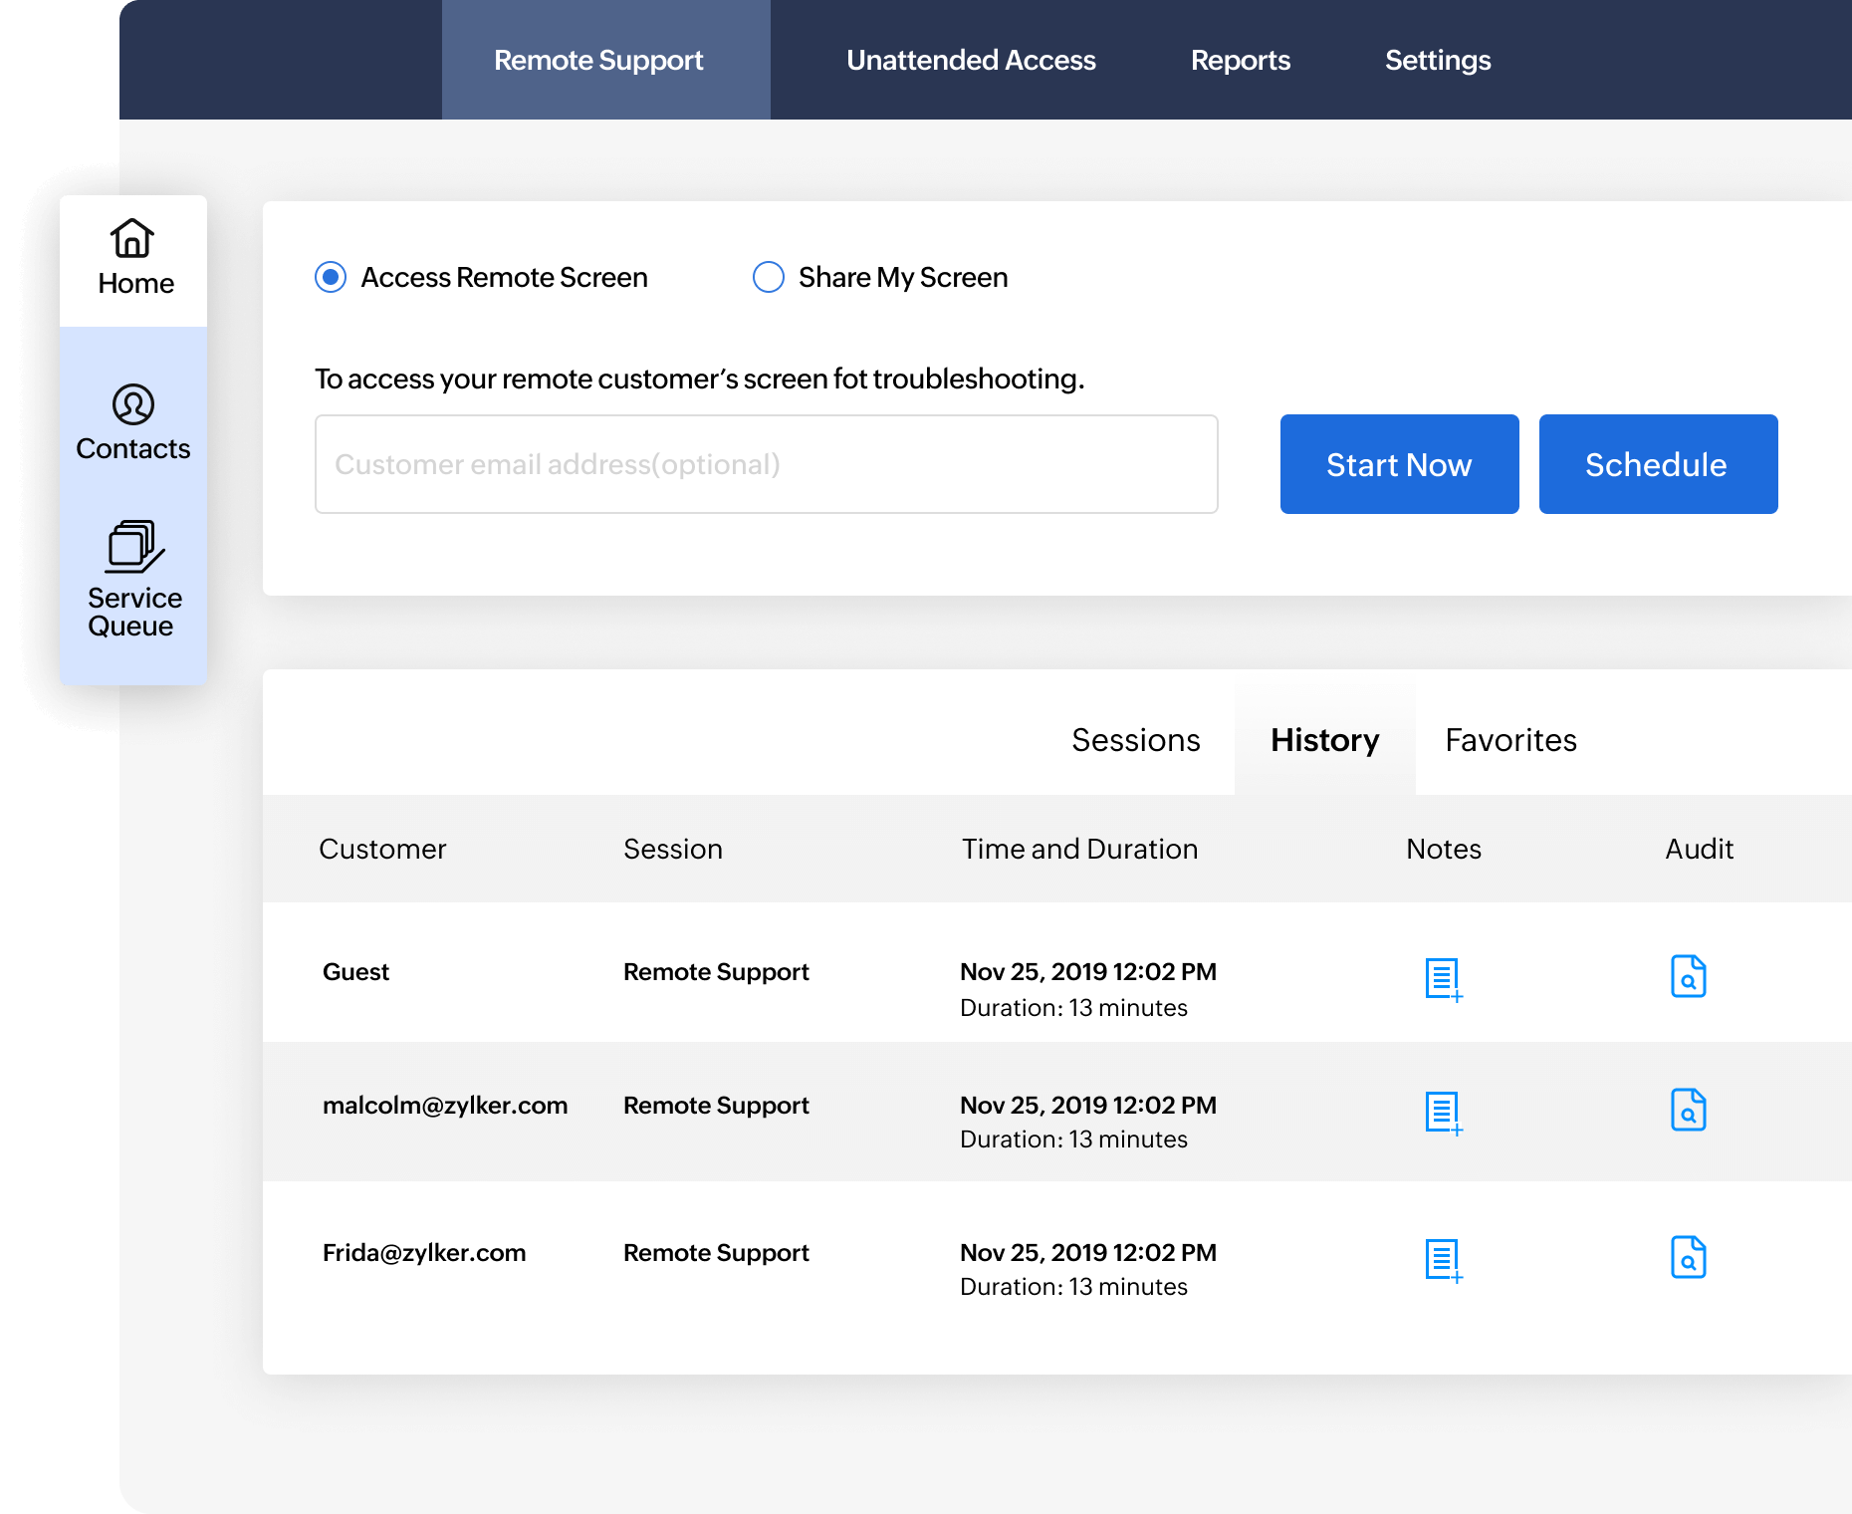
Task: Open the Home sidebar icon
Action: click(133, 258)
